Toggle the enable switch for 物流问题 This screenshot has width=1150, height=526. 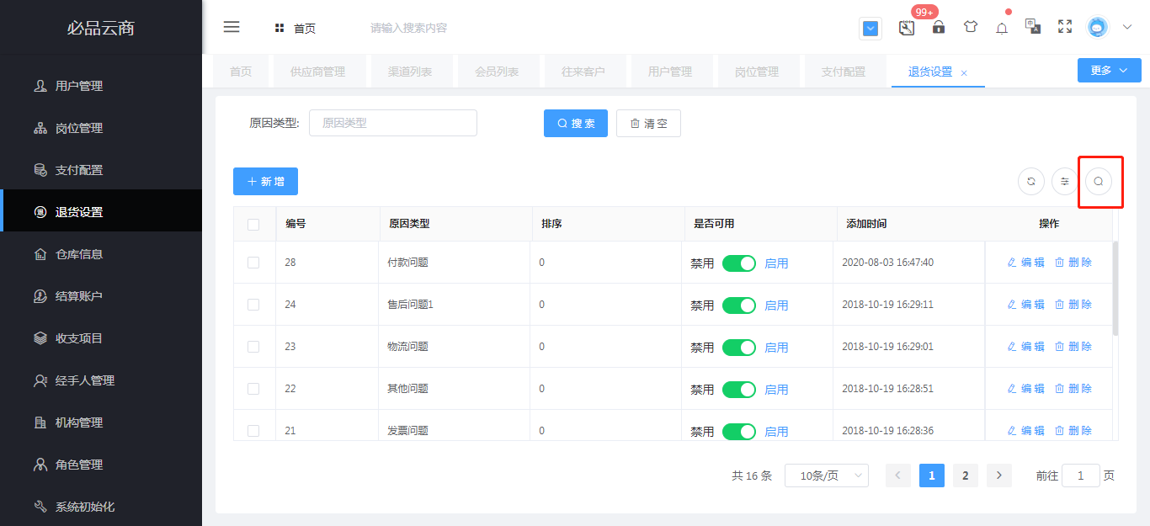pyautogui.click(x=739, y=348)
